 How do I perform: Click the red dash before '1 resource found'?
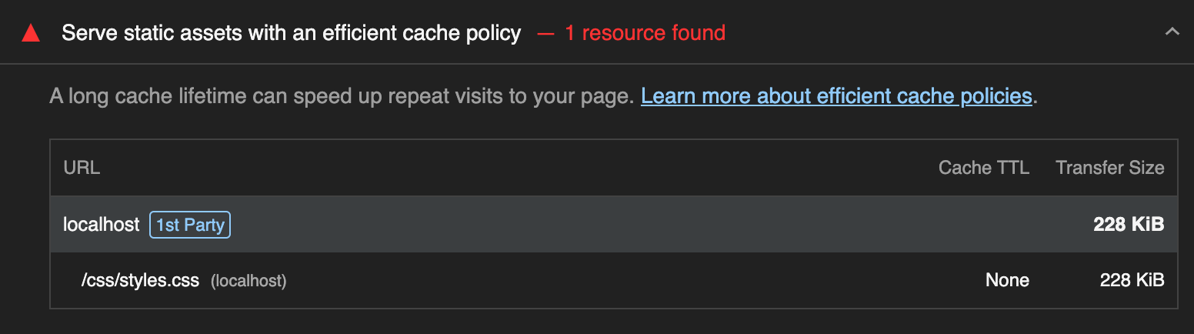pyautogui.click(x=545, y=34)
